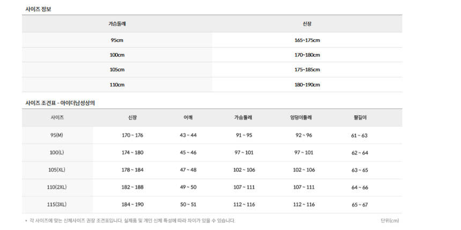
Task: Click the 엉덩이둘레 column header
Action: tap(301, 117)
